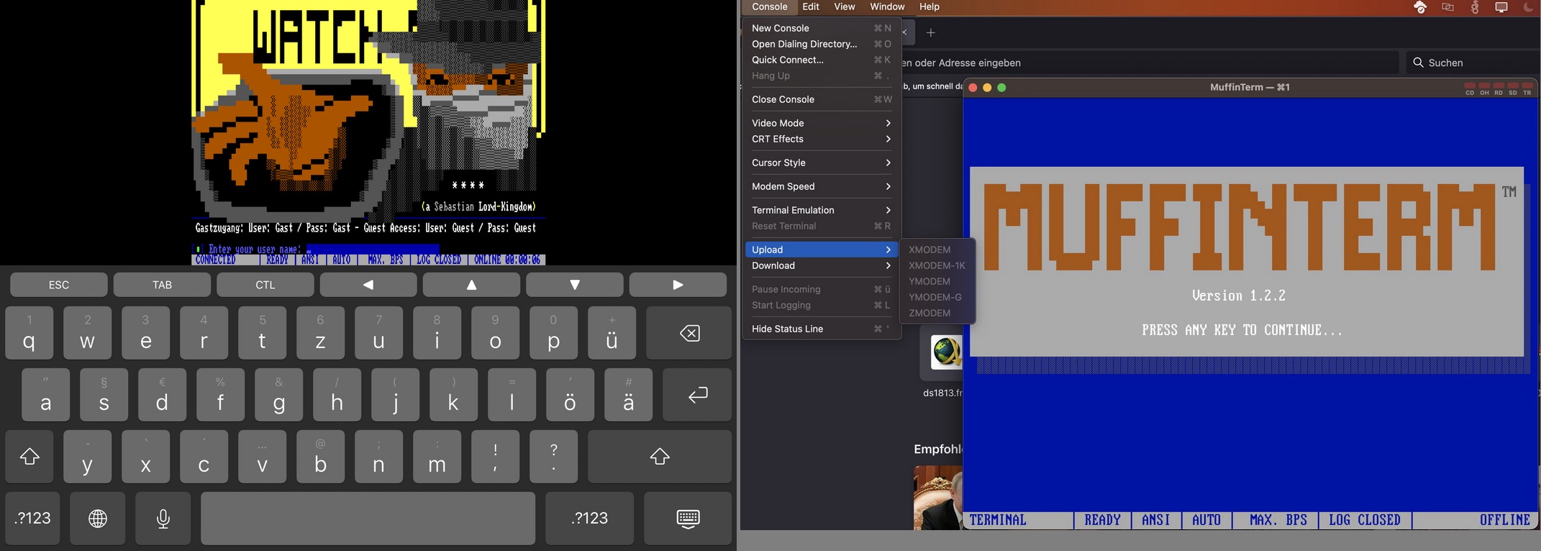Expand the Modem Speed submenu
The image size is (1541, 551).
(822, 186)
